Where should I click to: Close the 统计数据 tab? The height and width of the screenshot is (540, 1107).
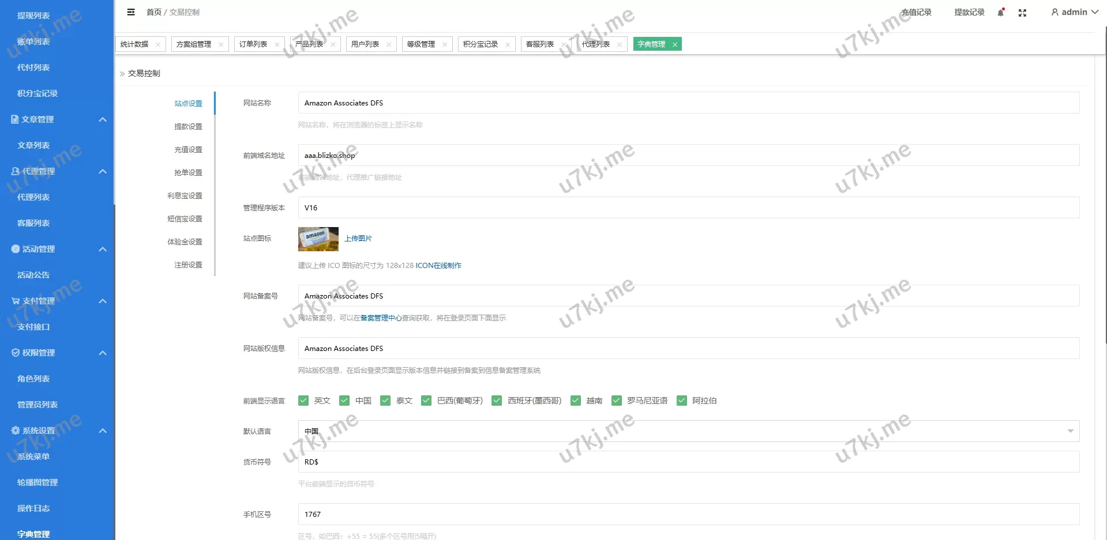click(158, 44)
